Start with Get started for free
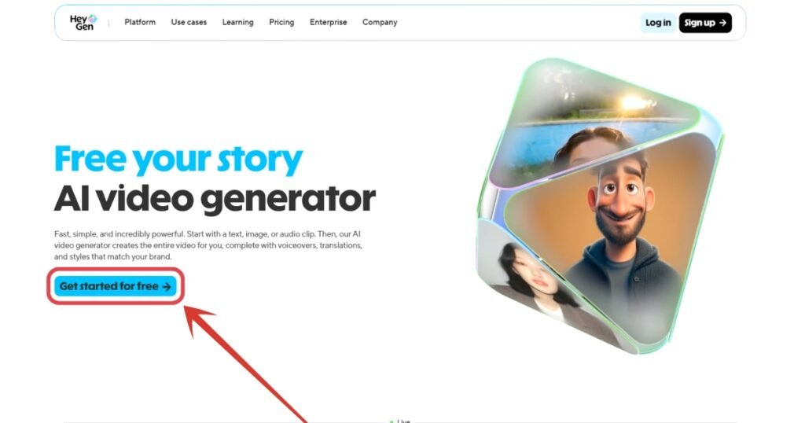This screenshot has width=805, height=423. click(116, 286)
